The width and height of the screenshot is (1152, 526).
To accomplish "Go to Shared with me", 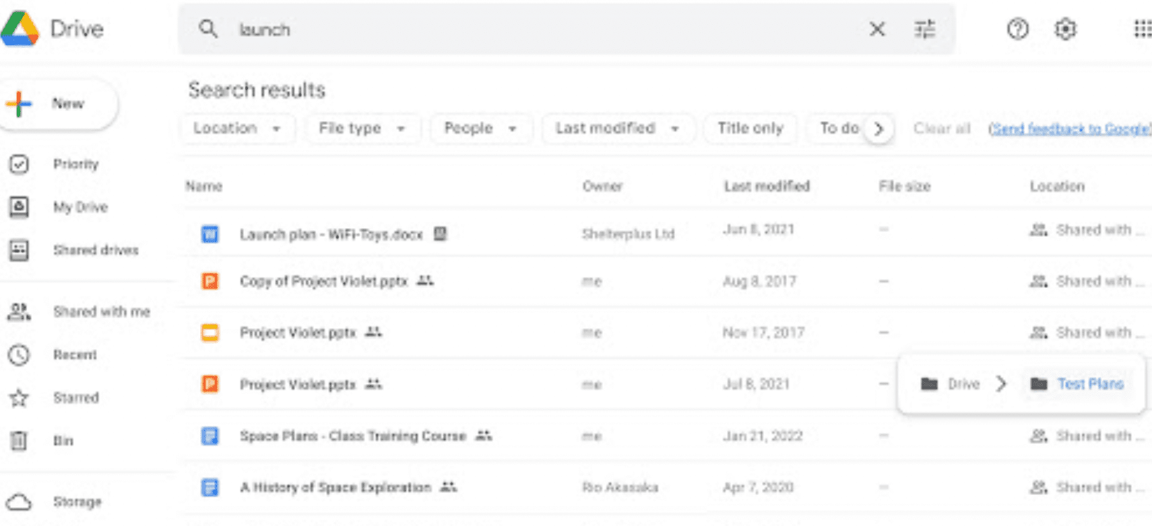I will tap(101, 312).
